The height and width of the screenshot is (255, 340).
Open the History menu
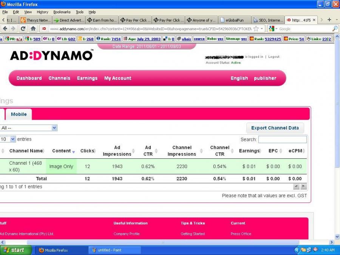42,12
